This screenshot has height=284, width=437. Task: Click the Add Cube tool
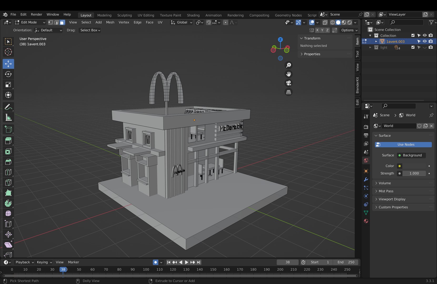8,129
